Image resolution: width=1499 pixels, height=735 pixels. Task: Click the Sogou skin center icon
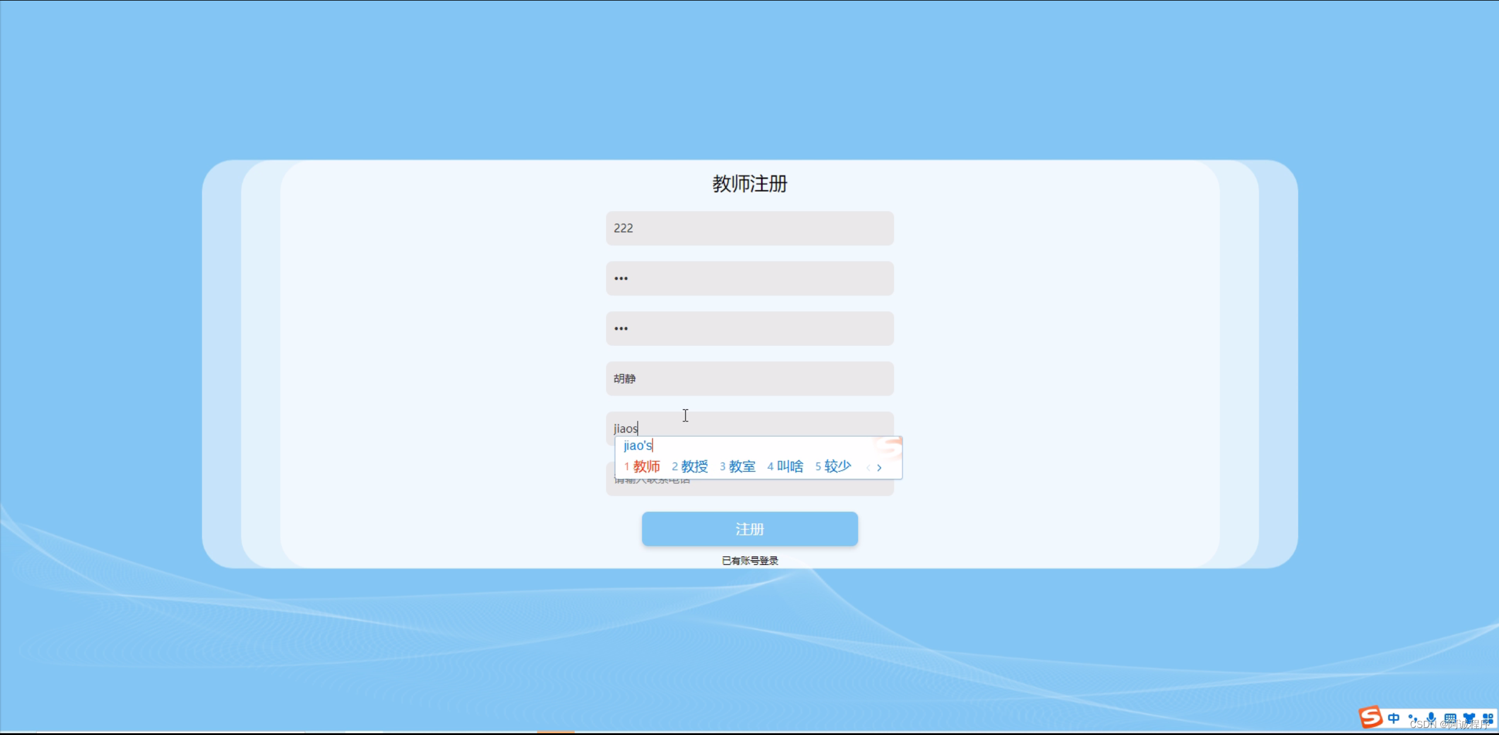(1470, 719)
